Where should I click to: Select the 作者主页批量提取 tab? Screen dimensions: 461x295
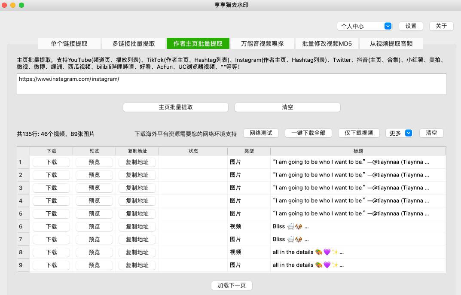point(198,43)
